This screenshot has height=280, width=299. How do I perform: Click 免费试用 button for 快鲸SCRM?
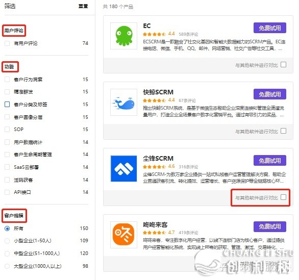tap(269, 94)
